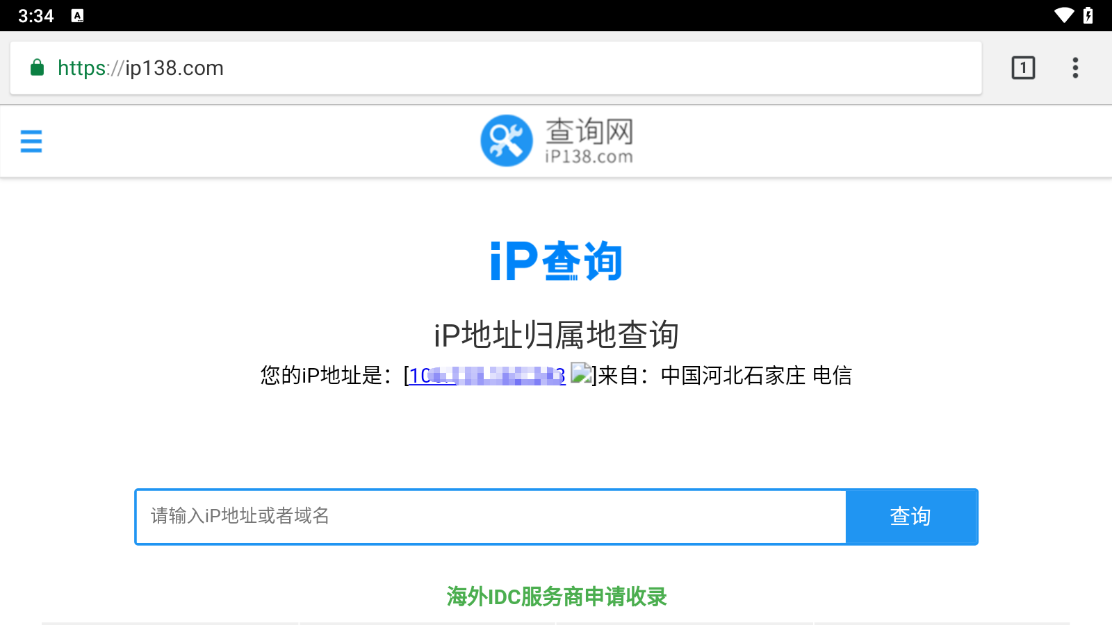
Task: Click the ip138.com site logo
Action: tap(507, 140)
